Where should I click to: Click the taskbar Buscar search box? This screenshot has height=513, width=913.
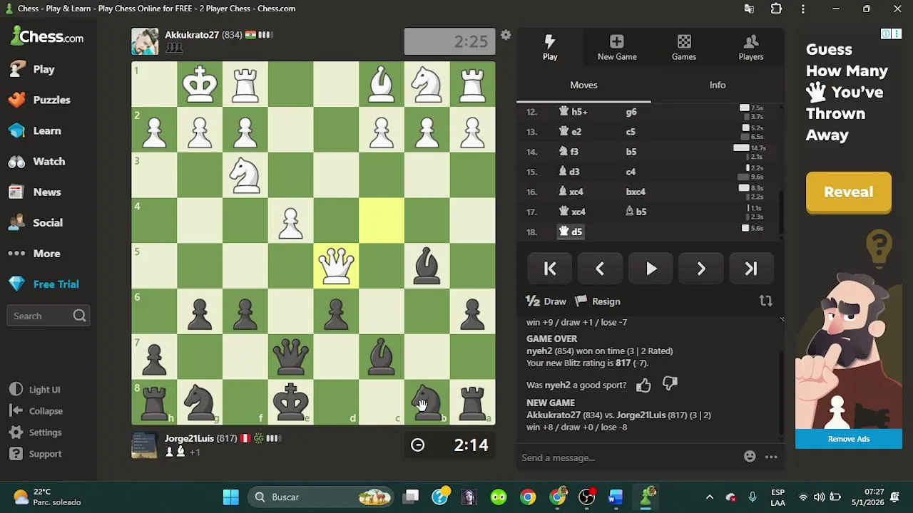pos(321,497)
